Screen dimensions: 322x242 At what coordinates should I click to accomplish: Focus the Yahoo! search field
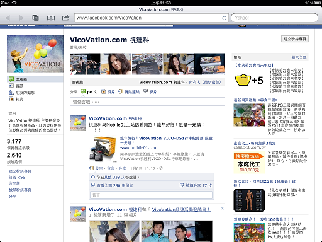tap(274, 18)
